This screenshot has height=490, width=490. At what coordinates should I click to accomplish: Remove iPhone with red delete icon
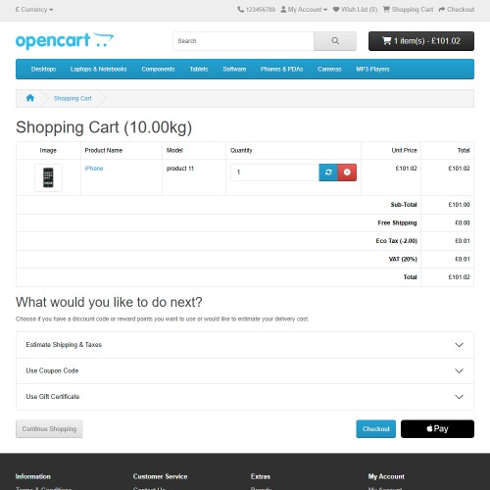347,172
